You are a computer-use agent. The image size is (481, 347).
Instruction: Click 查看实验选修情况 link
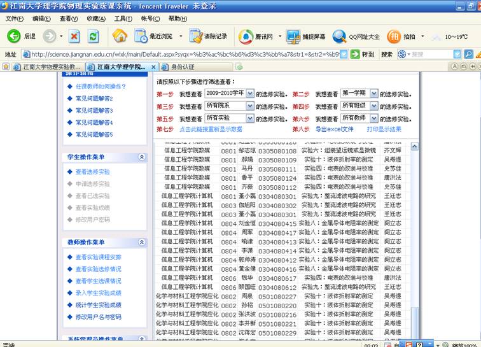click(x=99, y=269)
